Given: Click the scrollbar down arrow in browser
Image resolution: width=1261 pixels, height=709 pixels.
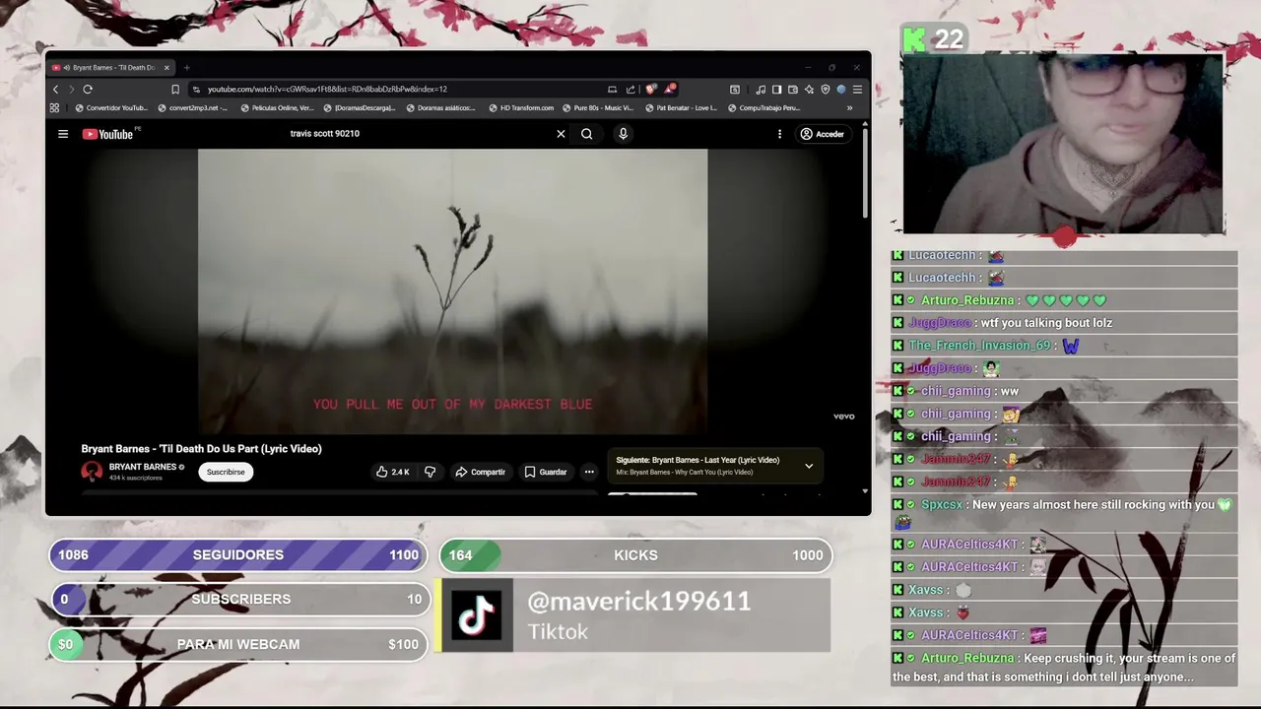Looking at the screenshot, I should [865, 490].
